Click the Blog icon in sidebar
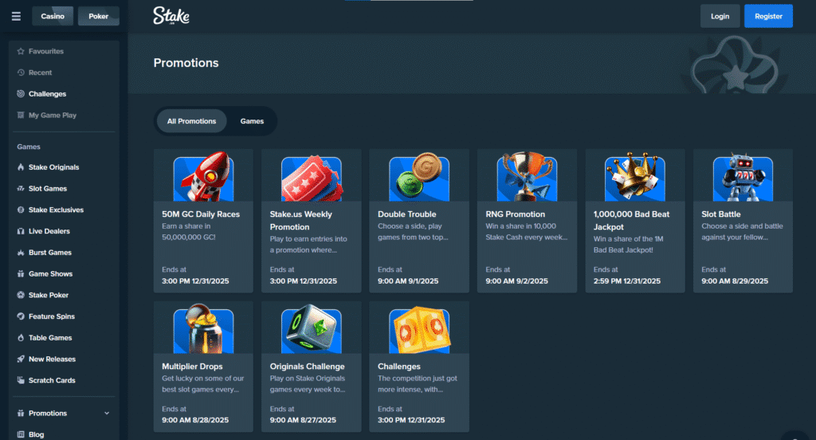 pos(21,434)
